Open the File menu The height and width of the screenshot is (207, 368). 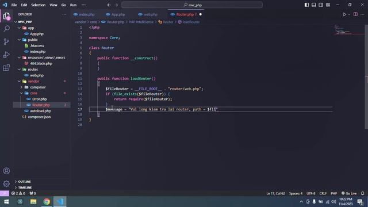coord(14,5)
